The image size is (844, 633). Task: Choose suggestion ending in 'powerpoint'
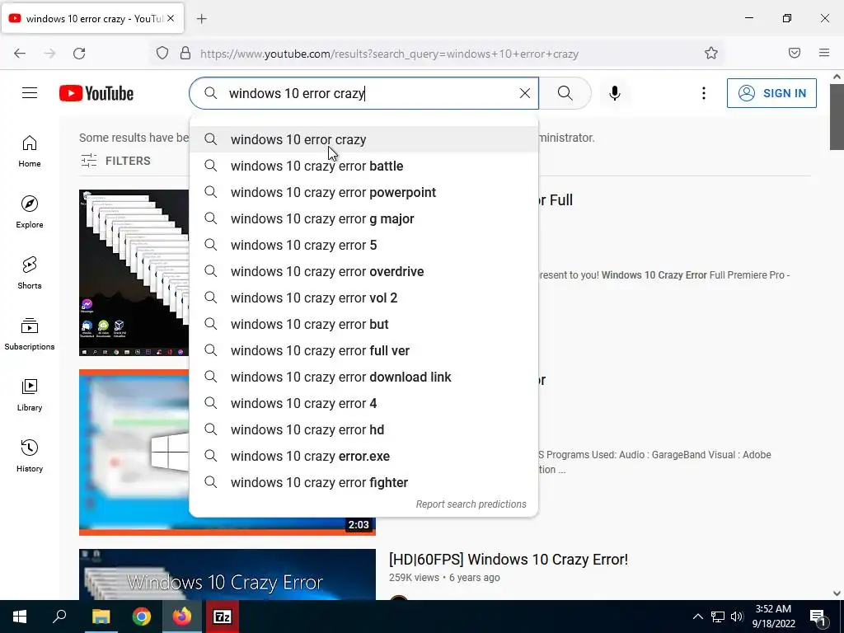coord(363,192)
